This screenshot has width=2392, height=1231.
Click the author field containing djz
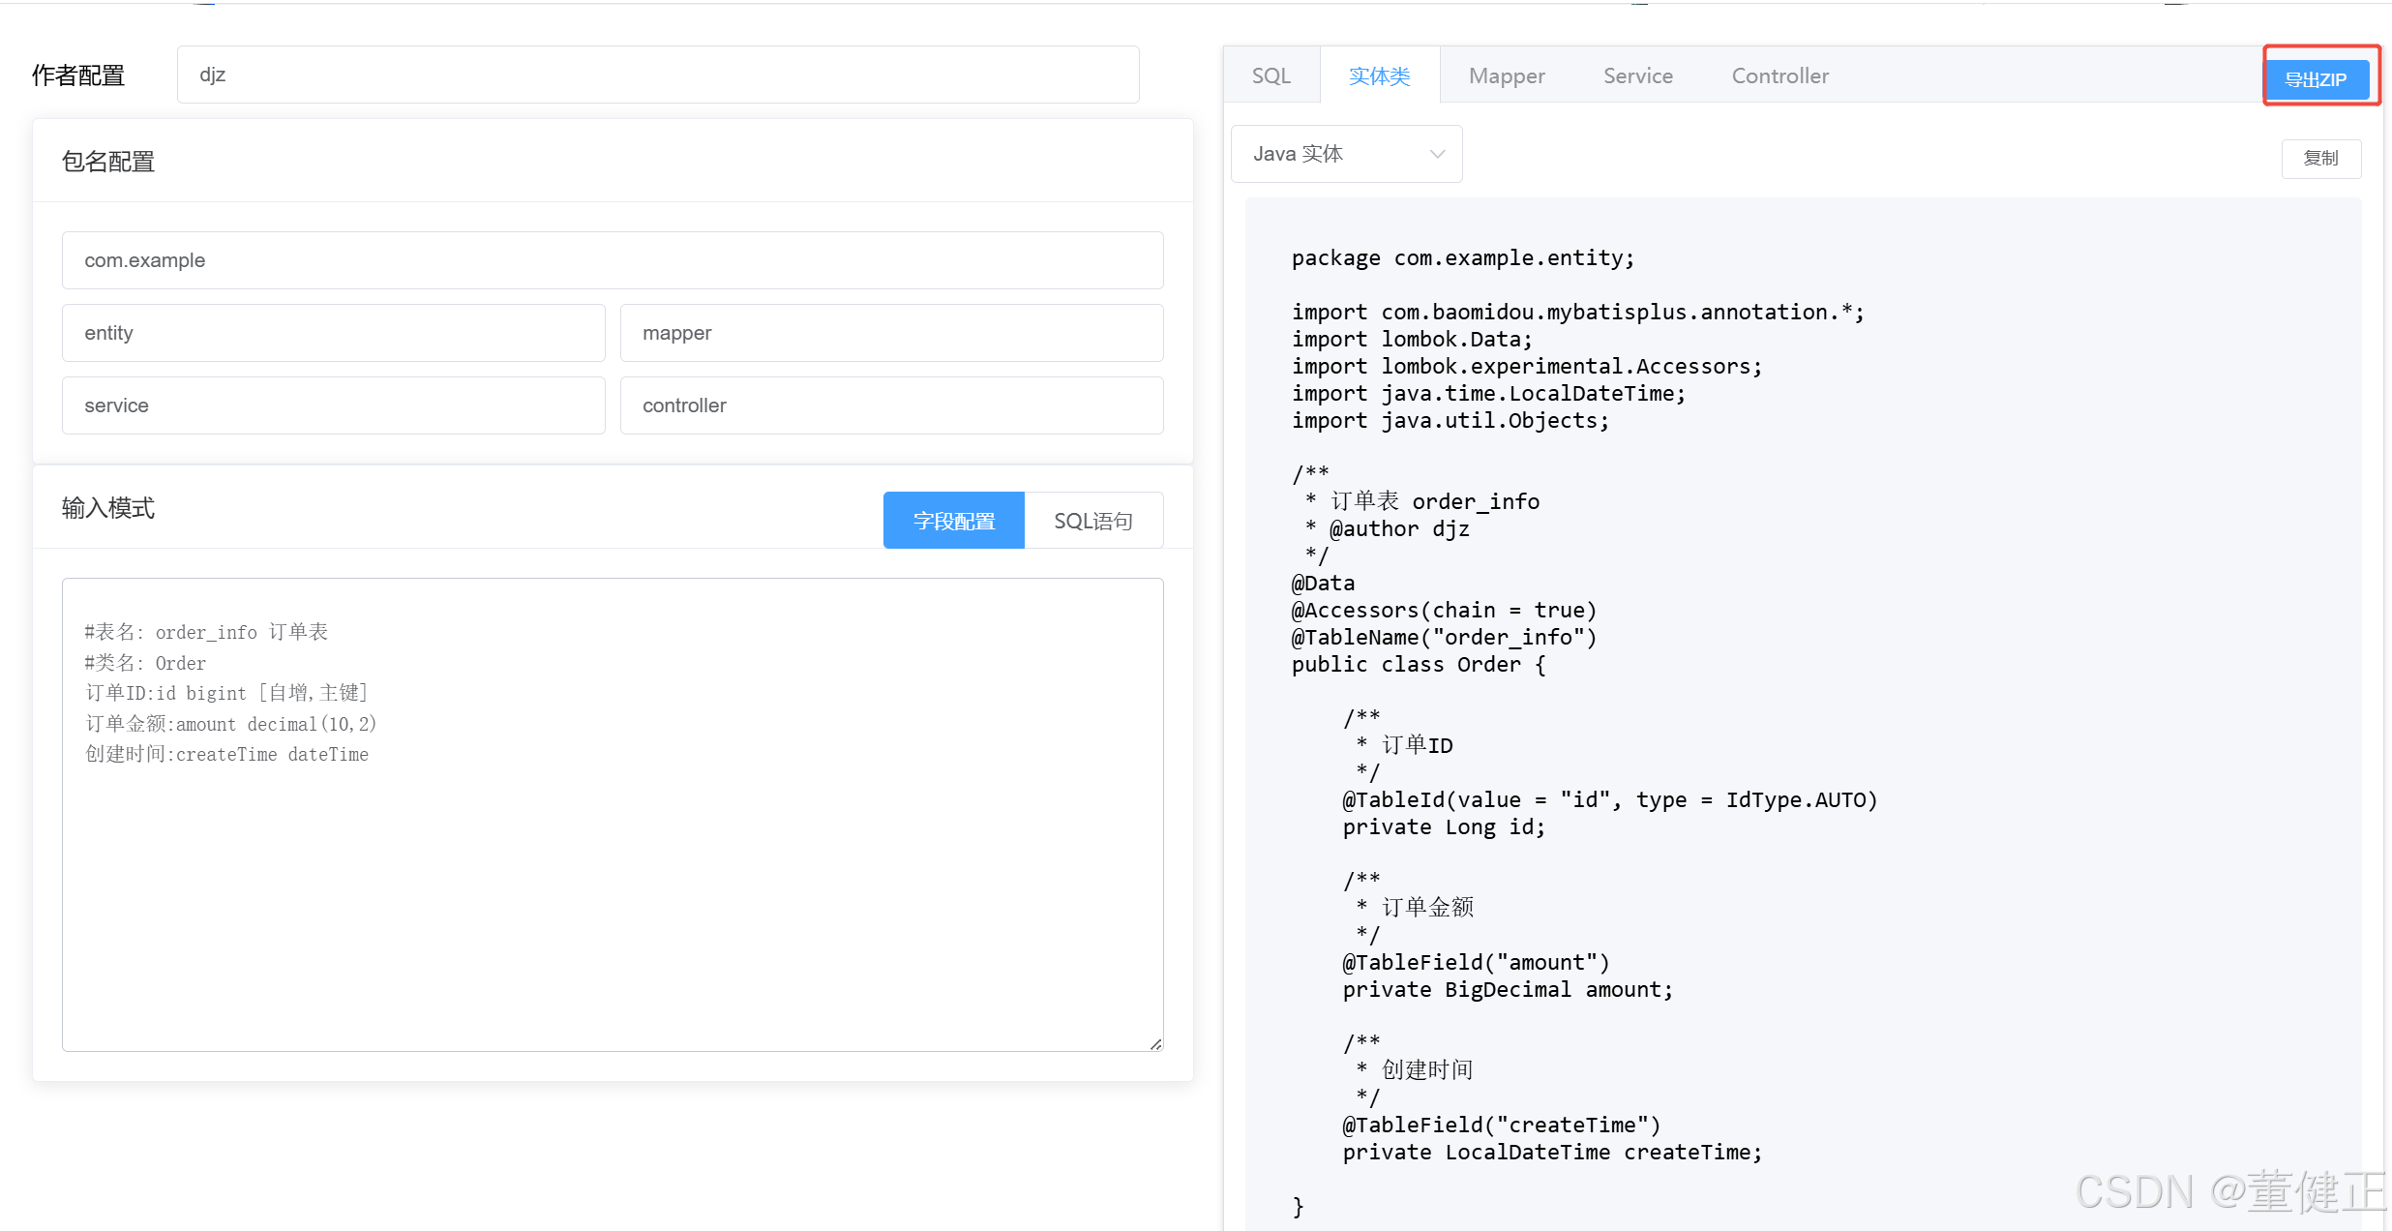(x=658, y=75)
